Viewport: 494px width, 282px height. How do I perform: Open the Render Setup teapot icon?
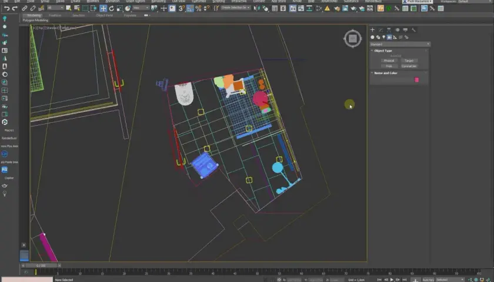337,8
